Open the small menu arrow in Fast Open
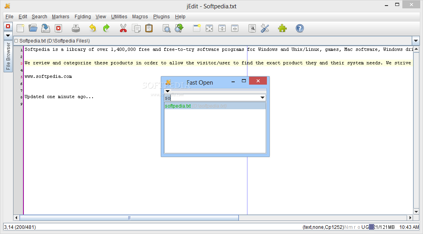This screenshot has height=234, width=423. tap(168, 91)
